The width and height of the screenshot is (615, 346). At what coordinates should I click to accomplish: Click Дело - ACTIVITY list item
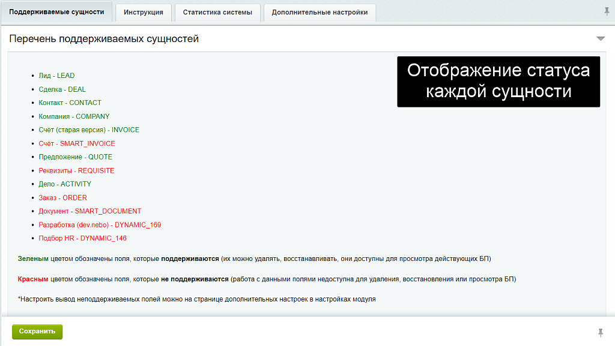(65, 183)
